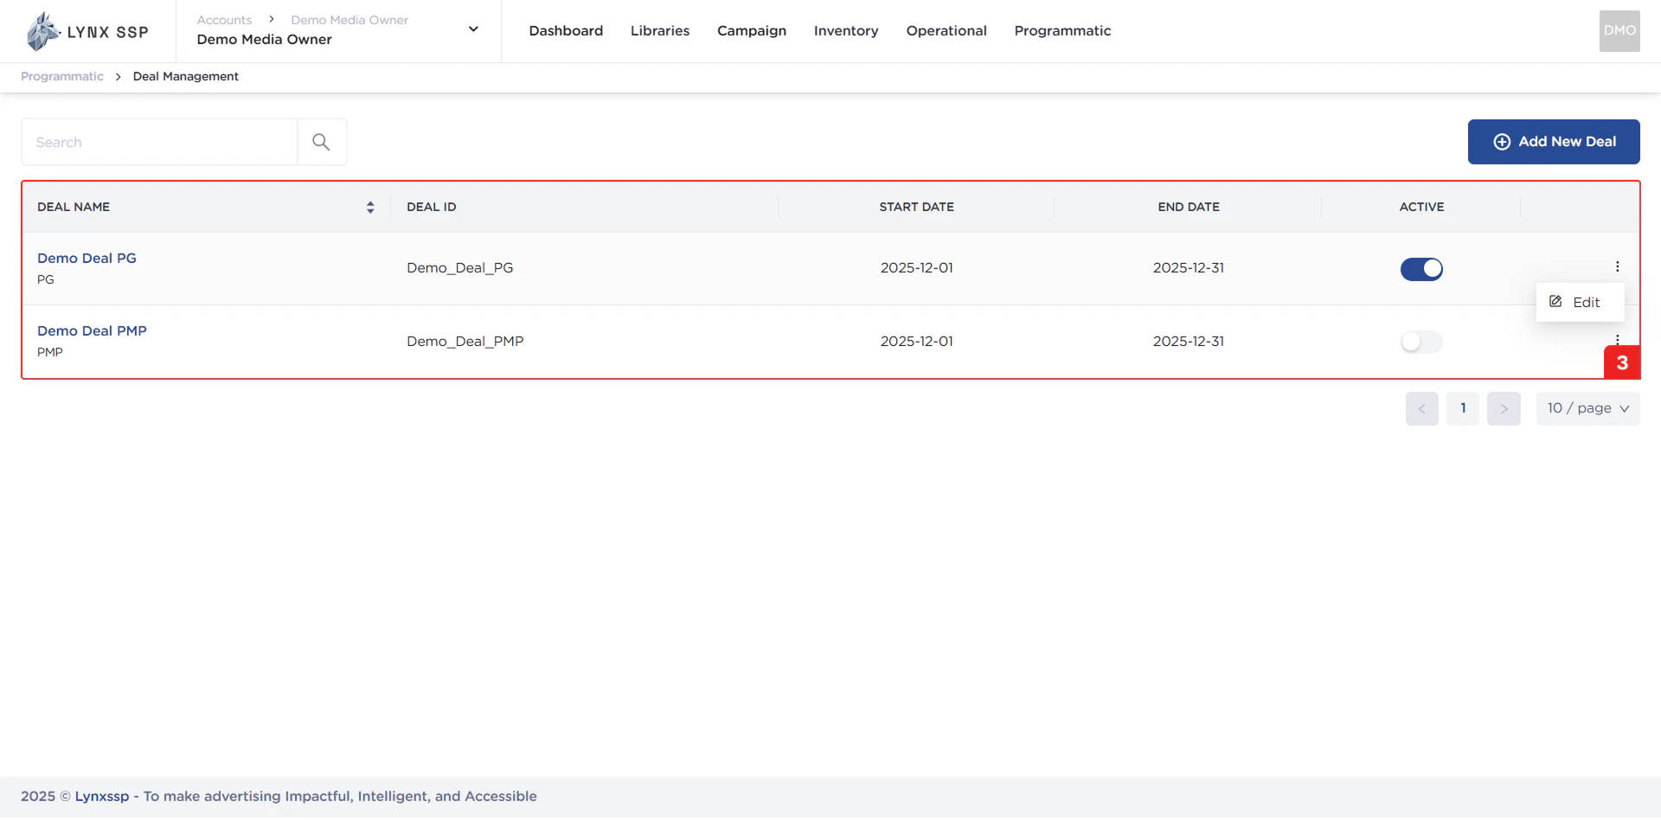The image size is (1661, 820).
Task: Click the Add New Deal button
Action: pos(1554,142)
